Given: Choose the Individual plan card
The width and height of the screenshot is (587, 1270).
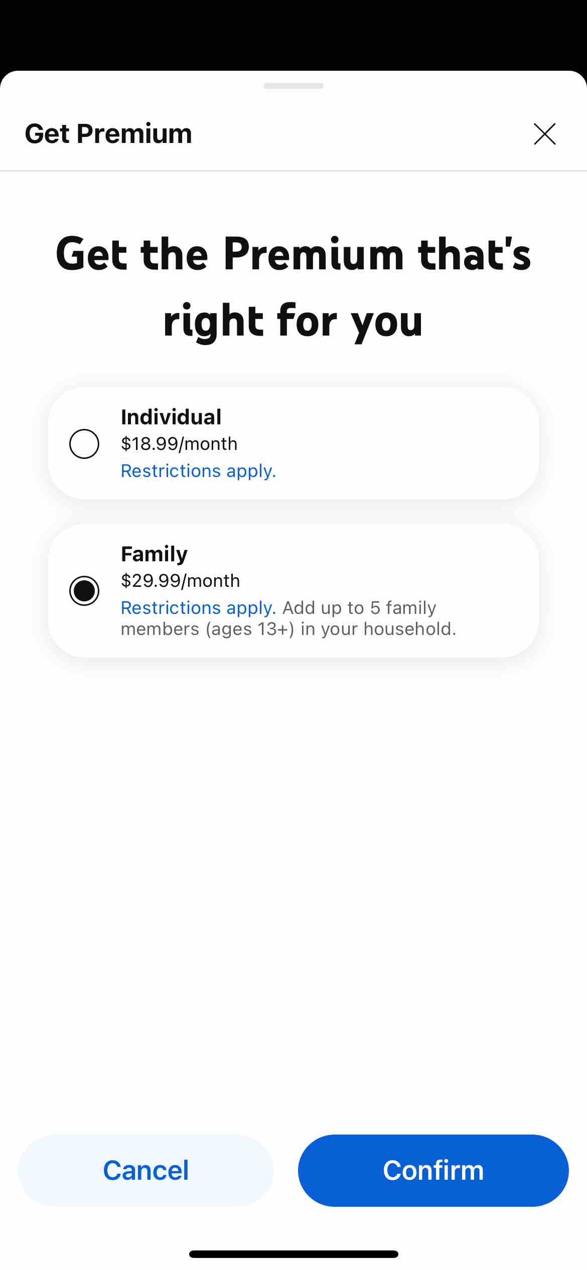Looking at the screenshot, I should (x=293, y=443).
